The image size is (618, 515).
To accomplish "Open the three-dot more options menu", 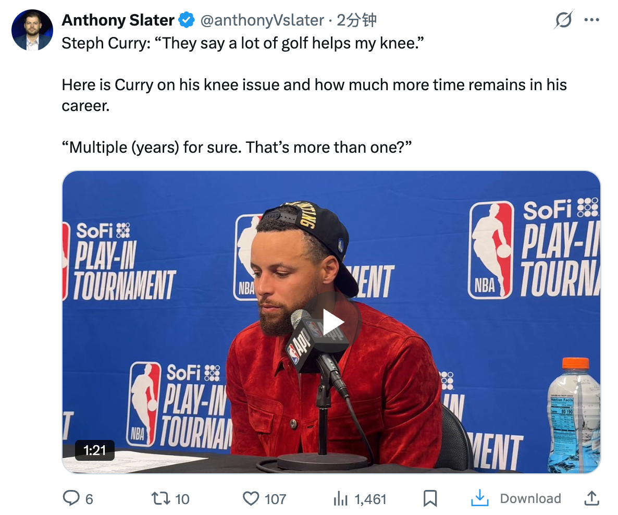I will (592, 20).
